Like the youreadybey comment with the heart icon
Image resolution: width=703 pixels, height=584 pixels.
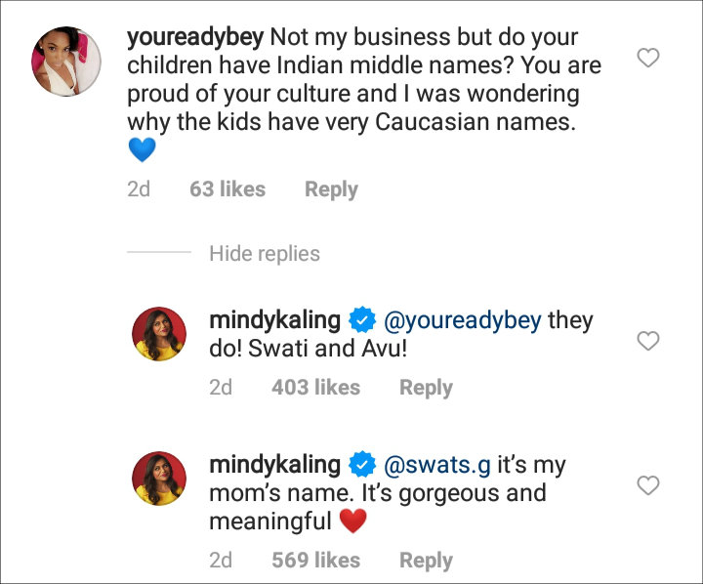(x=647, y=59)
